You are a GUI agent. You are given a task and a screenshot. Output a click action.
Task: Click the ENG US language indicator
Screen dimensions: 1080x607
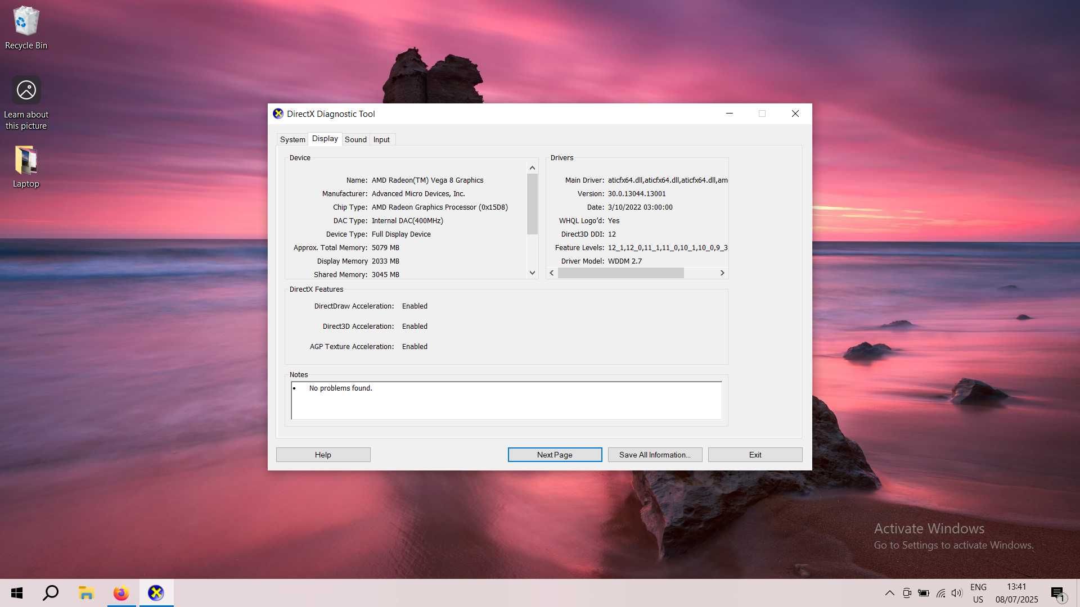point(978,593)
